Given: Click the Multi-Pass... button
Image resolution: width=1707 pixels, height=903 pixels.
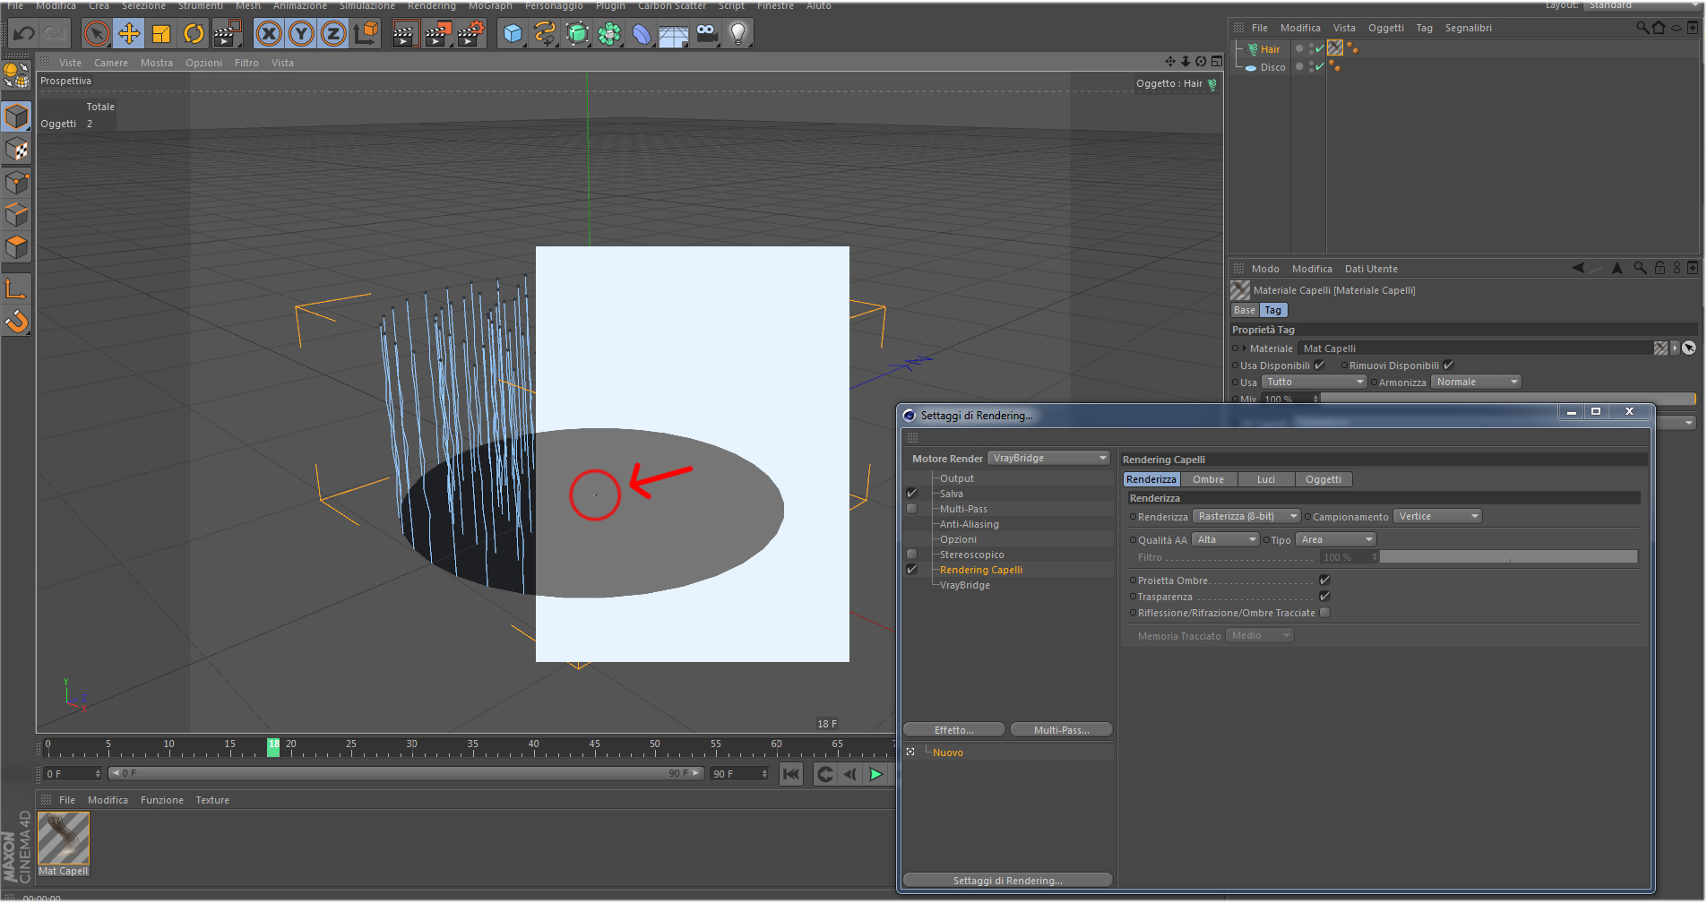Looking at the screenshot, I should coord(1061,730).
